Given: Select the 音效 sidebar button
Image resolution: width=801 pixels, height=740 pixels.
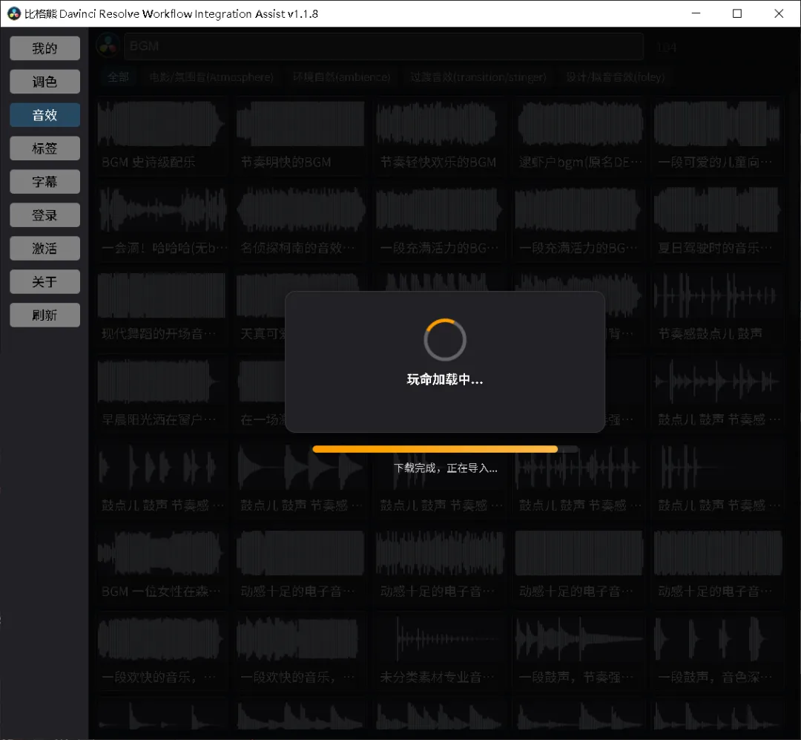Looking at the screenshot, I should (x=45, y=114).
